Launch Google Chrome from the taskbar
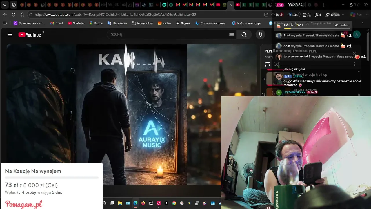Image resolution: width=371 pixels, height=209 pixels. click(x=174, y=203)
